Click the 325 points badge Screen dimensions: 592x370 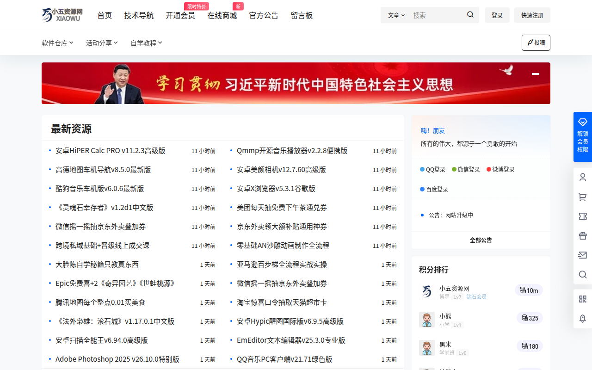(x=530, y=318)
